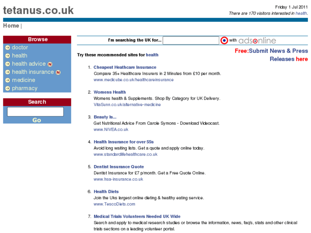Click the adsonline logo
Screen dimensions: 311x233
[x=257, y=41]
